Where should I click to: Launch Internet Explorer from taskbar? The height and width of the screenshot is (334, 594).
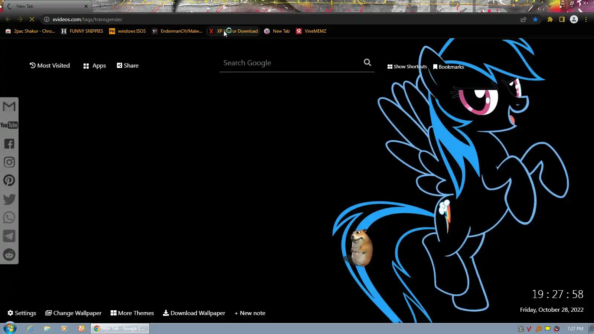(30, 328)
